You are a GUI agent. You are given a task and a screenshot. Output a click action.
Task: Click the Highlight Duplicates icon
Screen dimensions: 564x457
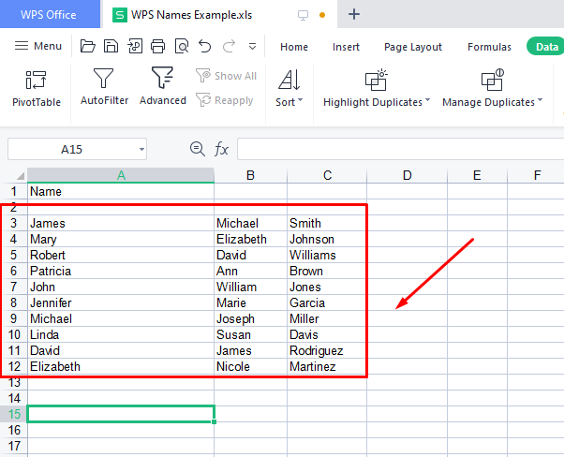[x=377, y=80]
